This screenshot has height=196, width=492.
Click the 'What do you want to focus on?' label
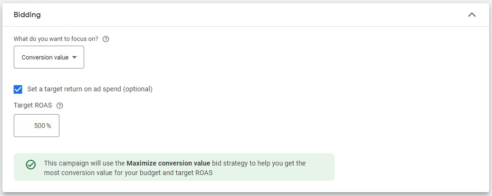point(56,39)
